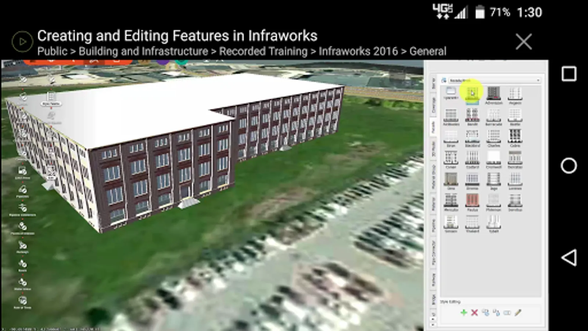Click the rename style icon left of pencil
This screenshot has height=331, width=588.
coord(507,313)
